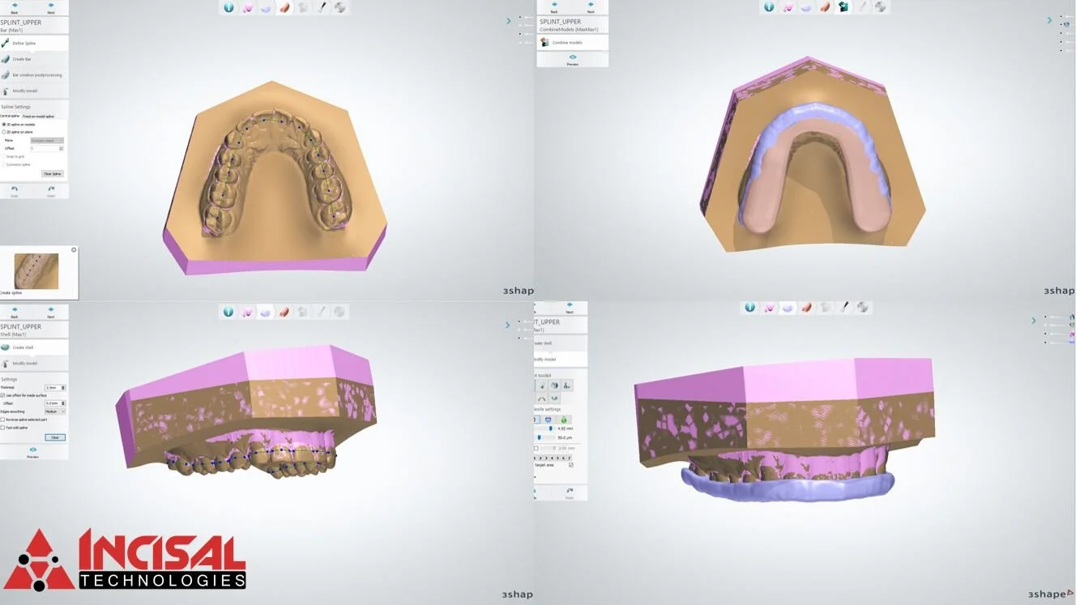The width and height of the screenshot is (1076, 605).
Task: Adjust the 4.92 mm knife slider
Action: [x=551, y=428]
